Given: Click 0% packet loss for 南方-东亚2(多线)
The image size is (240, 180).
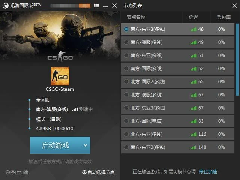Looking at the screenshot, I should click(222, 147).
